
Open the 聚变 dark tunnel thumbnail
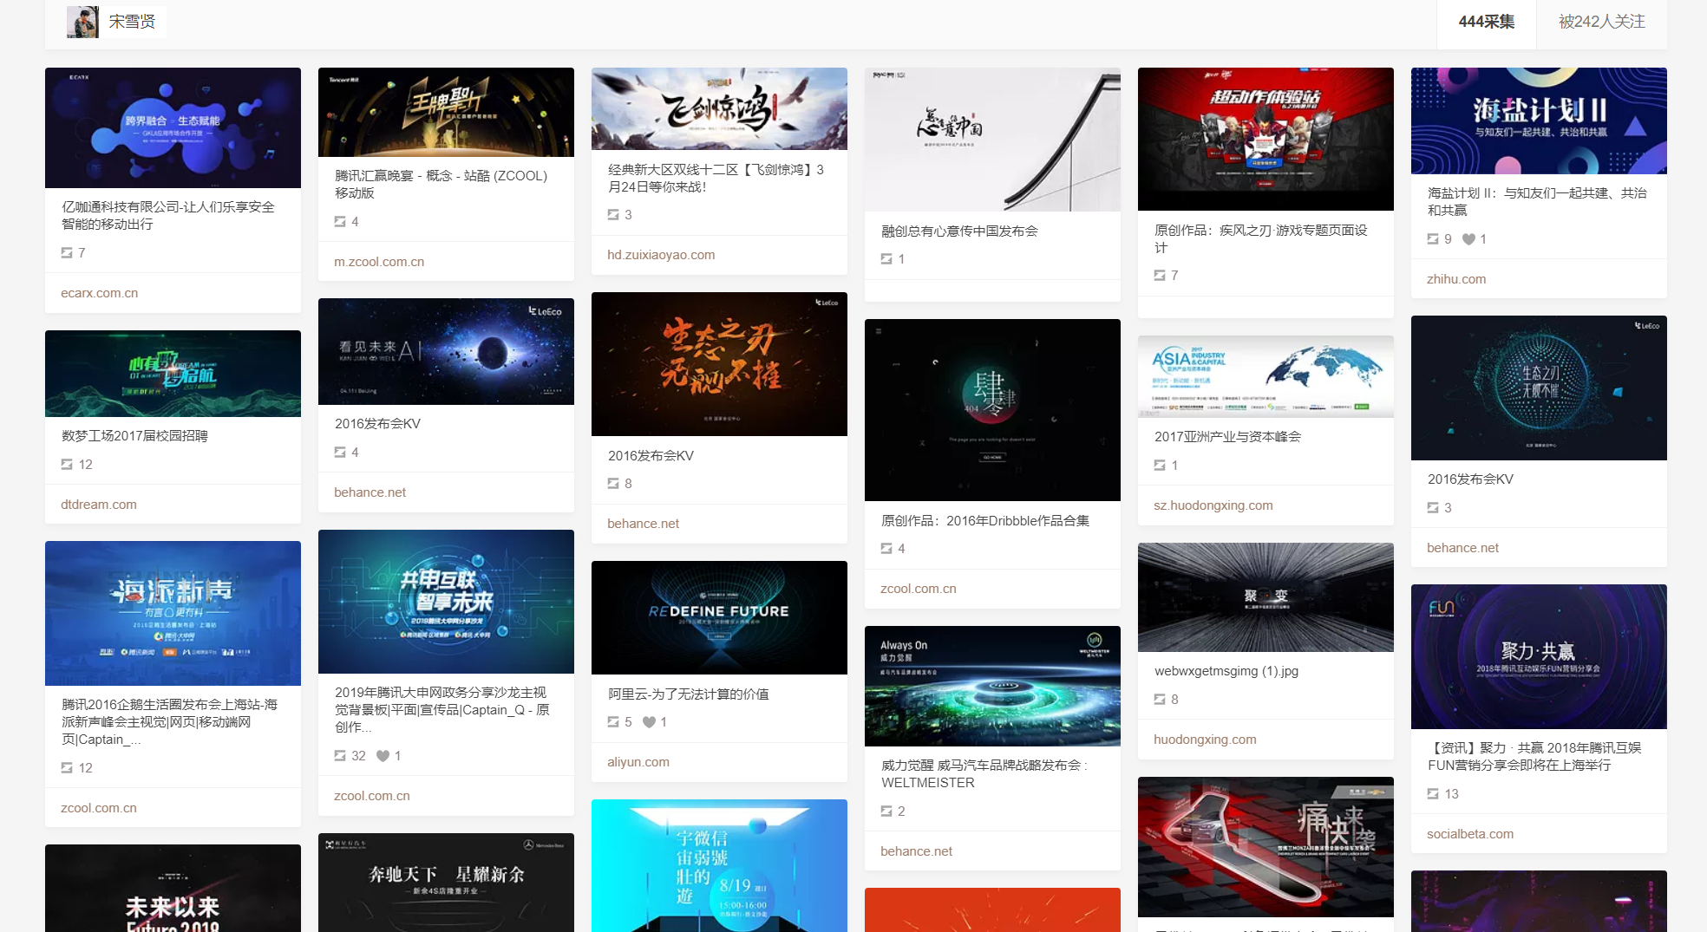click(1266, 597)
